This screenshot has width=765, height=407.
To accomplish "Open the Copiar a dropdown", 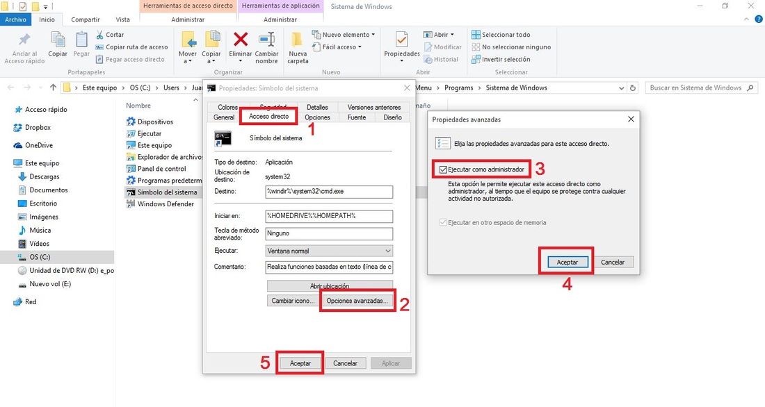I will coord(211,47).
